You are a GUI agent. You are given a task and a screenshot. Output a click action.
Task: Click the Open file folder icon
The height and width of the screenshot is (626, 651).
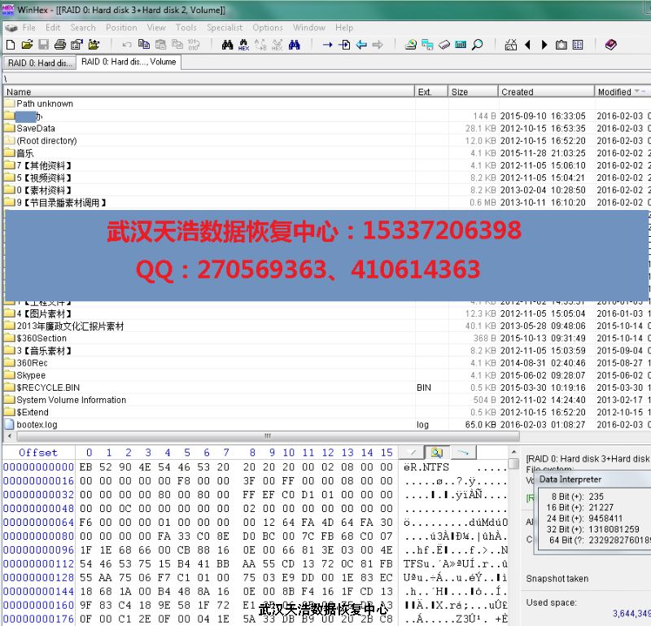click(27, 45)
